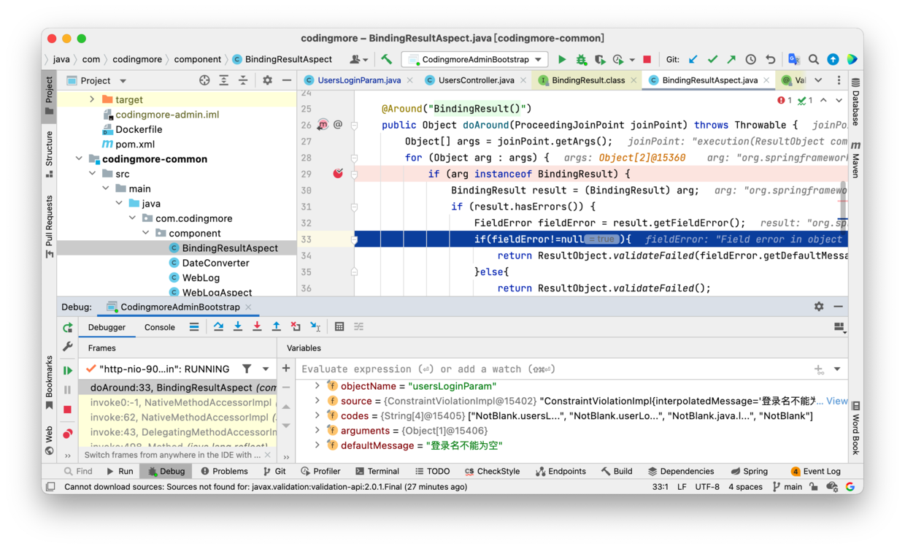Click the Step Into icon

[238, 327]
